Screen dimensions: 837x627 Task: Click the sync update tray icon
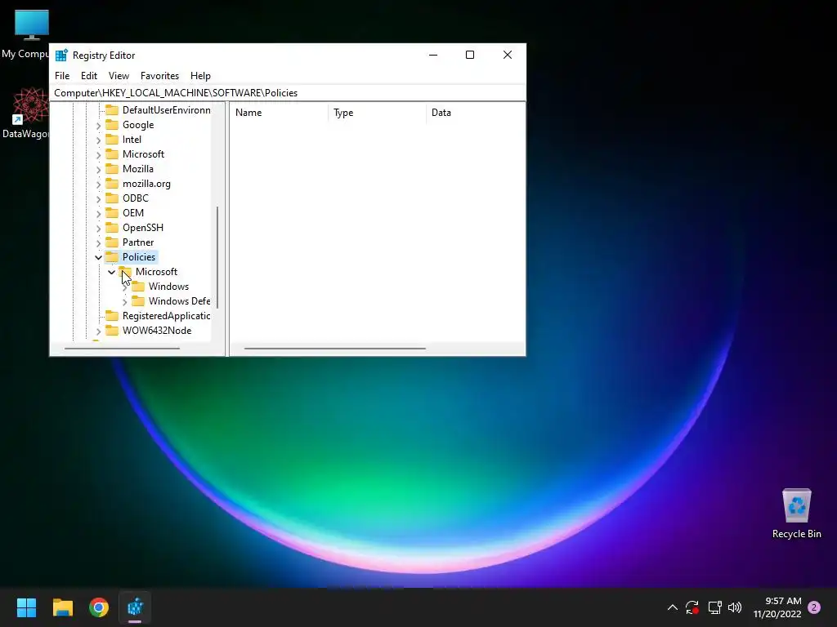pyautogui.click(x=692, y=607)
